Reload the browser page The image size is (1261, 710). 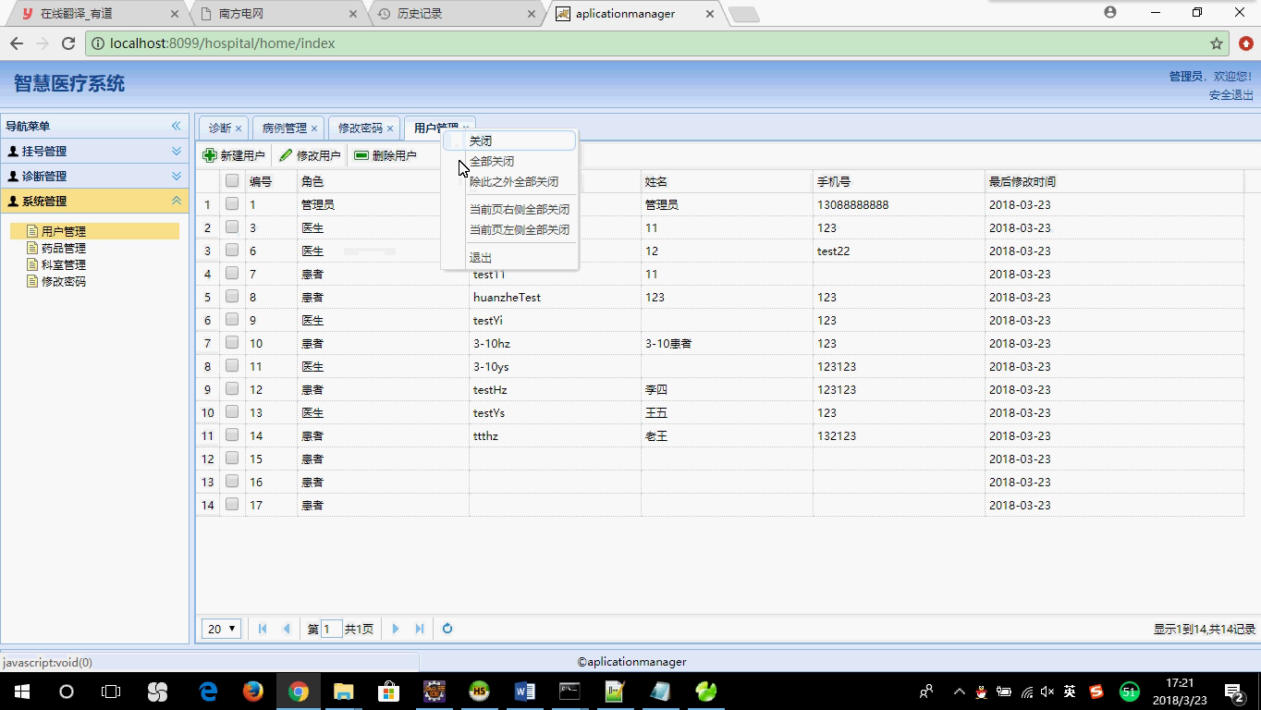pos(67,43)
